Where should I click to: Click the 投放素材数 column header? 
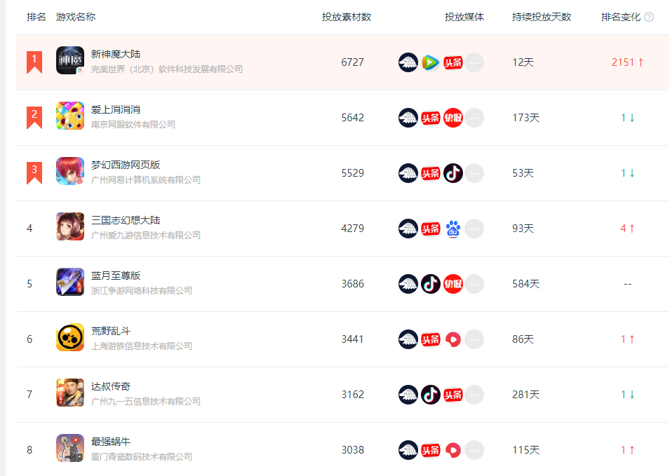347,17
